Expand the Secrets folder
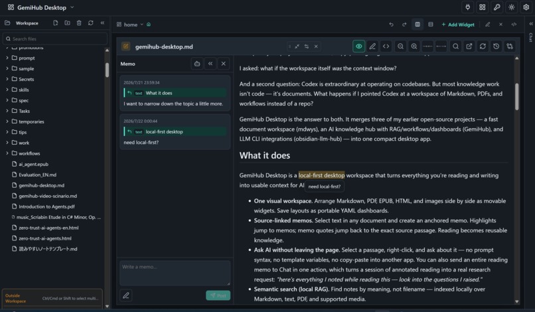Image resolution: width=535 pixels, height=312 pixels. click(7, 79)
